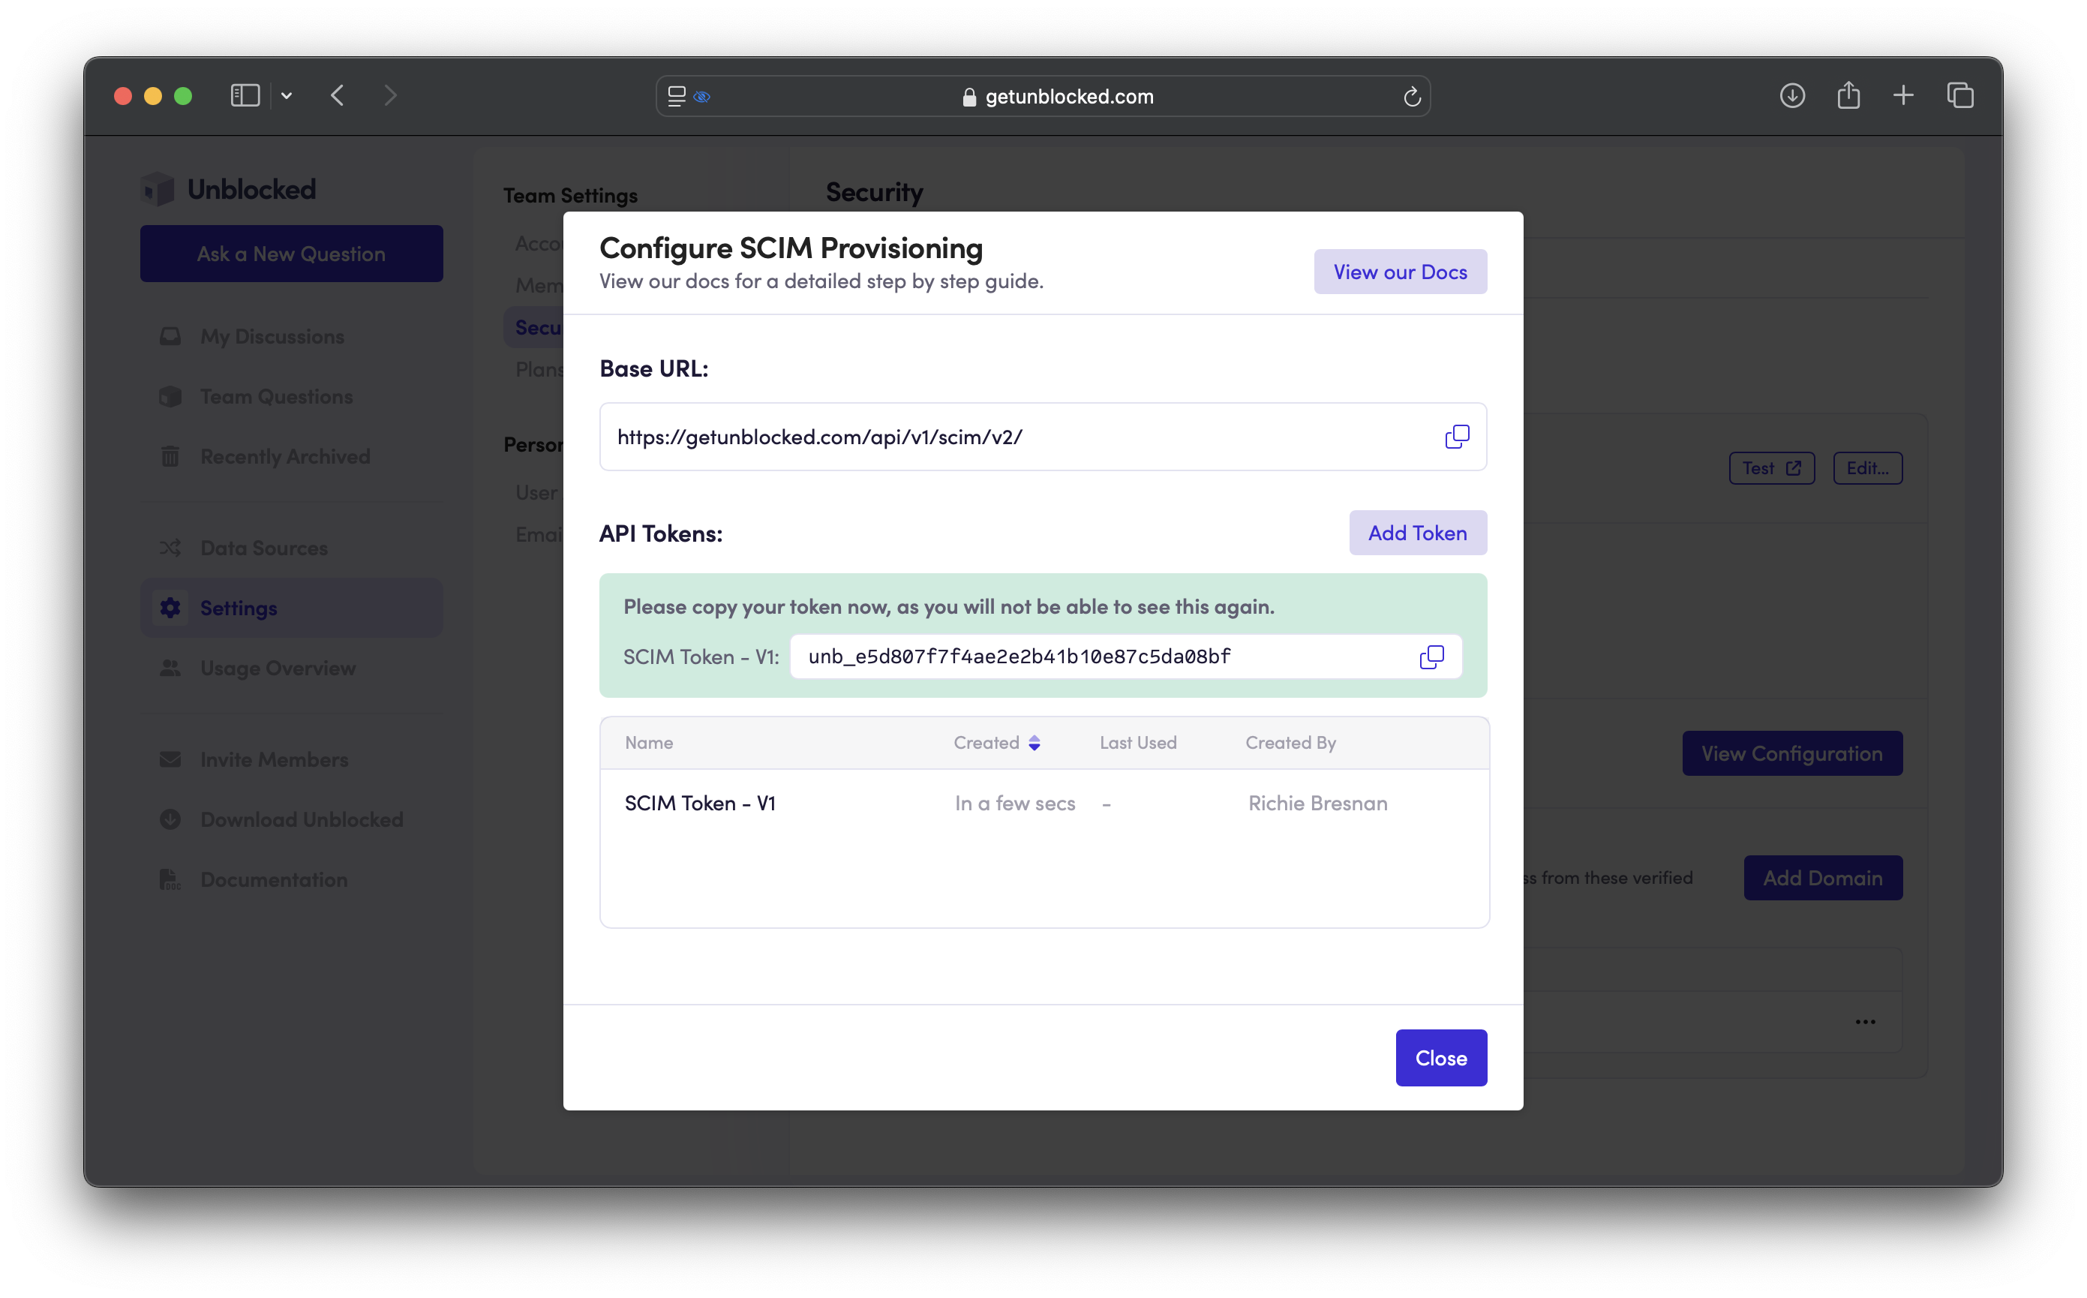2087x1298 pixels.
Task: Click the Name column header
Action: click(x=649, y=743)
